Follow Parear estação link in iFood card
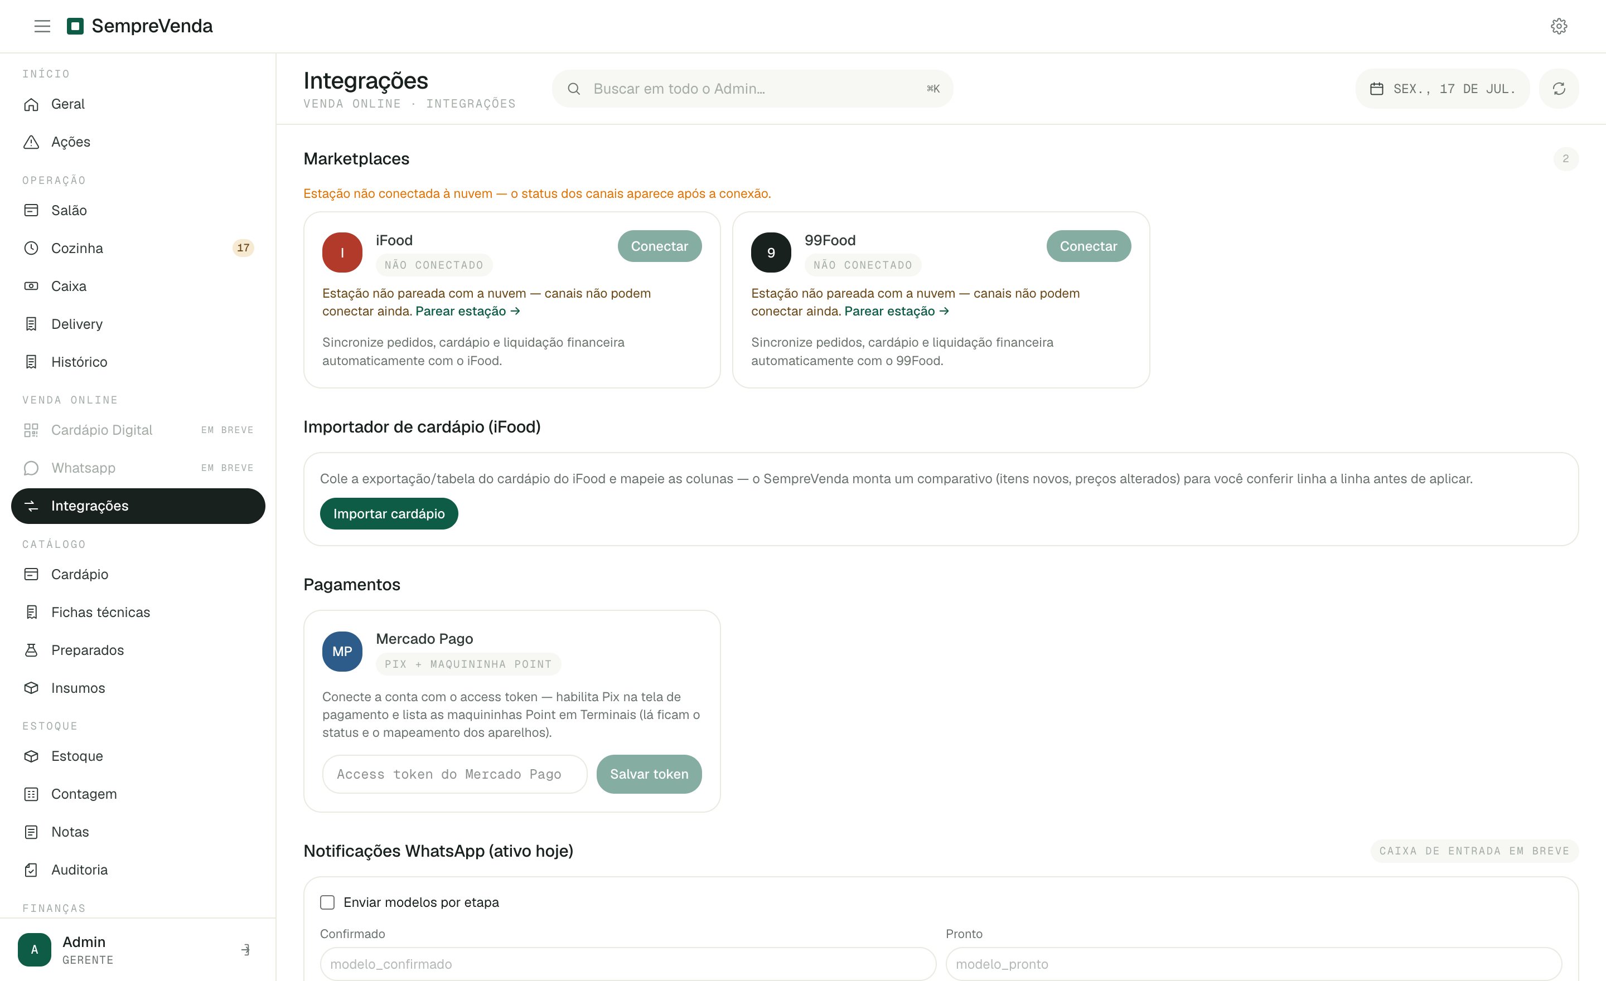 click(468, 312)
